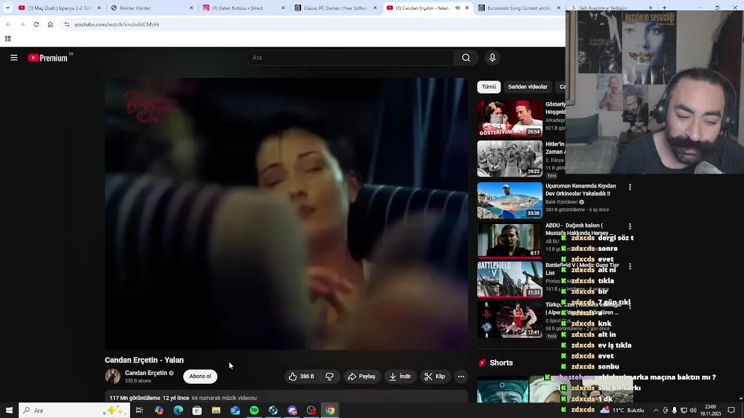Open Task View on taskbar

(139, 410)
